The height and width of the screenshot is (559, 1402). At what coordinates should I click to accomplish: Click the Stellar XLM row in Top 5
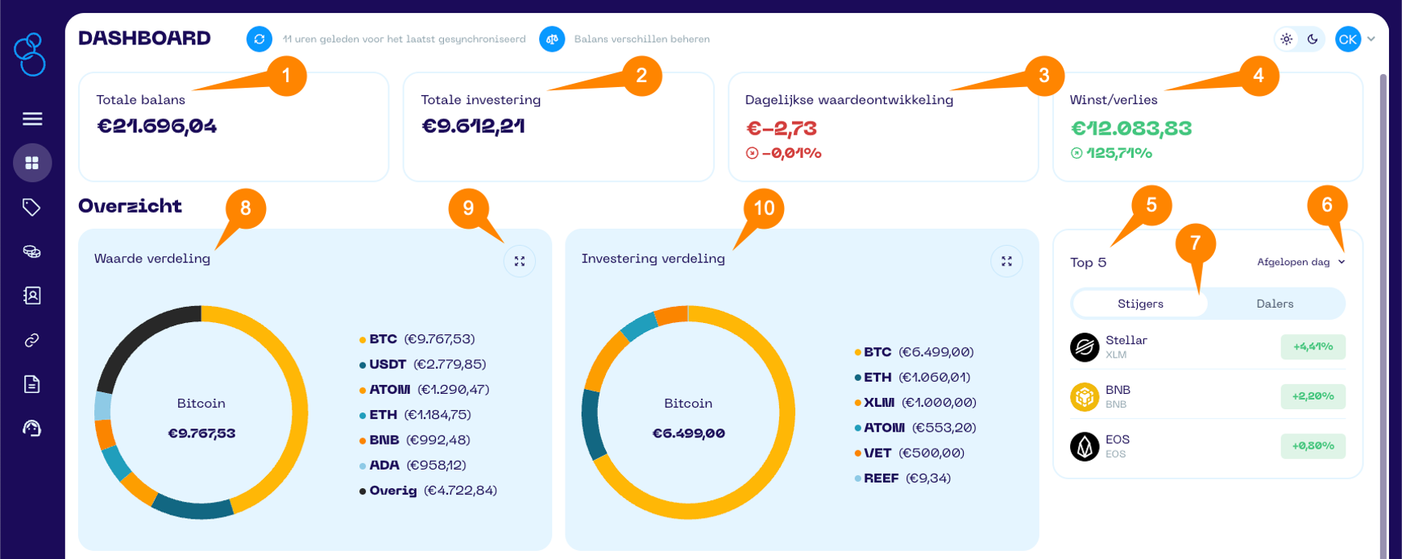point(1207,347)
